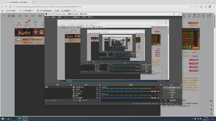Remove the selected source with the minus icon
This screenshot has width=216, height=121.
(x=77, y=100)
